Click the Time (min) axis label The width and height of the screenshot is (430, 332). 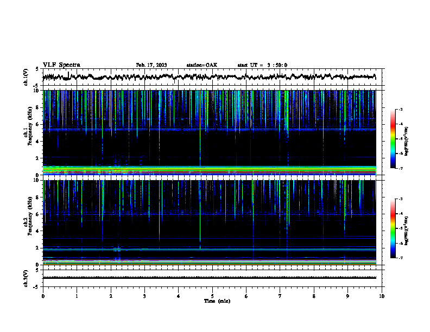(x=217, y=301)
